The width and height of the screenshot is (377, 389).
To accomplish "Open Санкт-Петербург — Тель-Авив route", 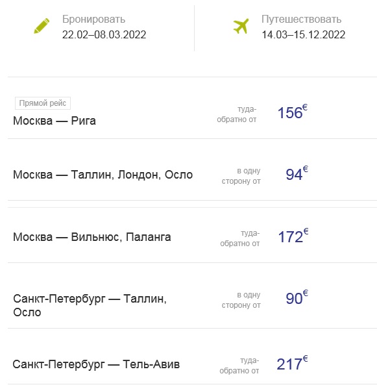I will (x=96, y=364).
